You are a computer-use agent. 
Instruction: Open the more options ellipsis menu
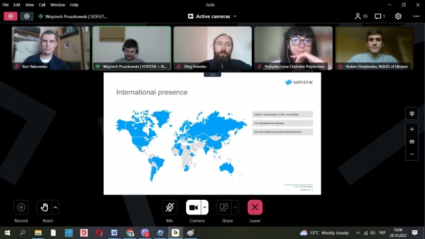click(416, 16)
